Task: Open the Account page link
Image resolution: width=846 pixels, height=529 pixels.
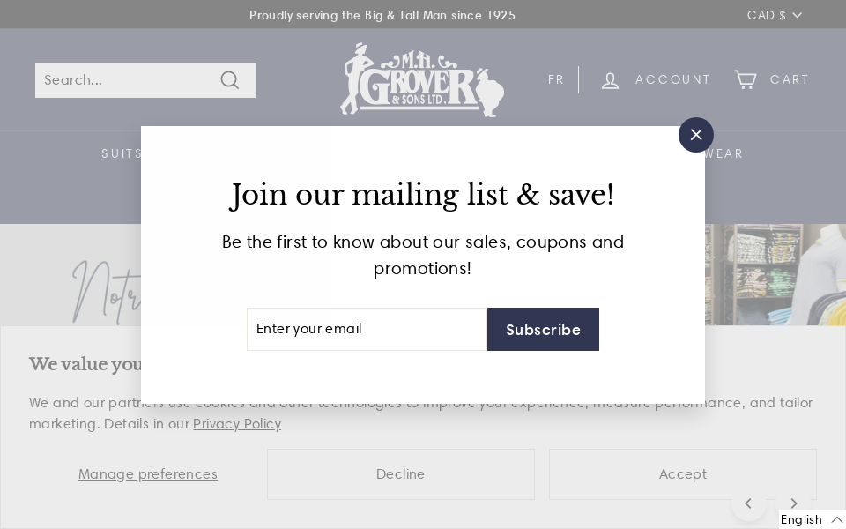Action: pos(672,80)
